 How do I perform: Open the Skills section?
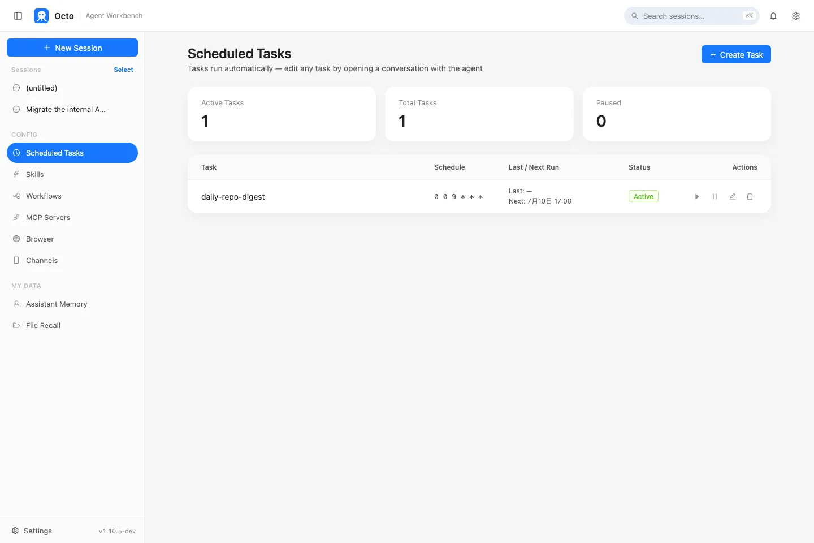72,174
